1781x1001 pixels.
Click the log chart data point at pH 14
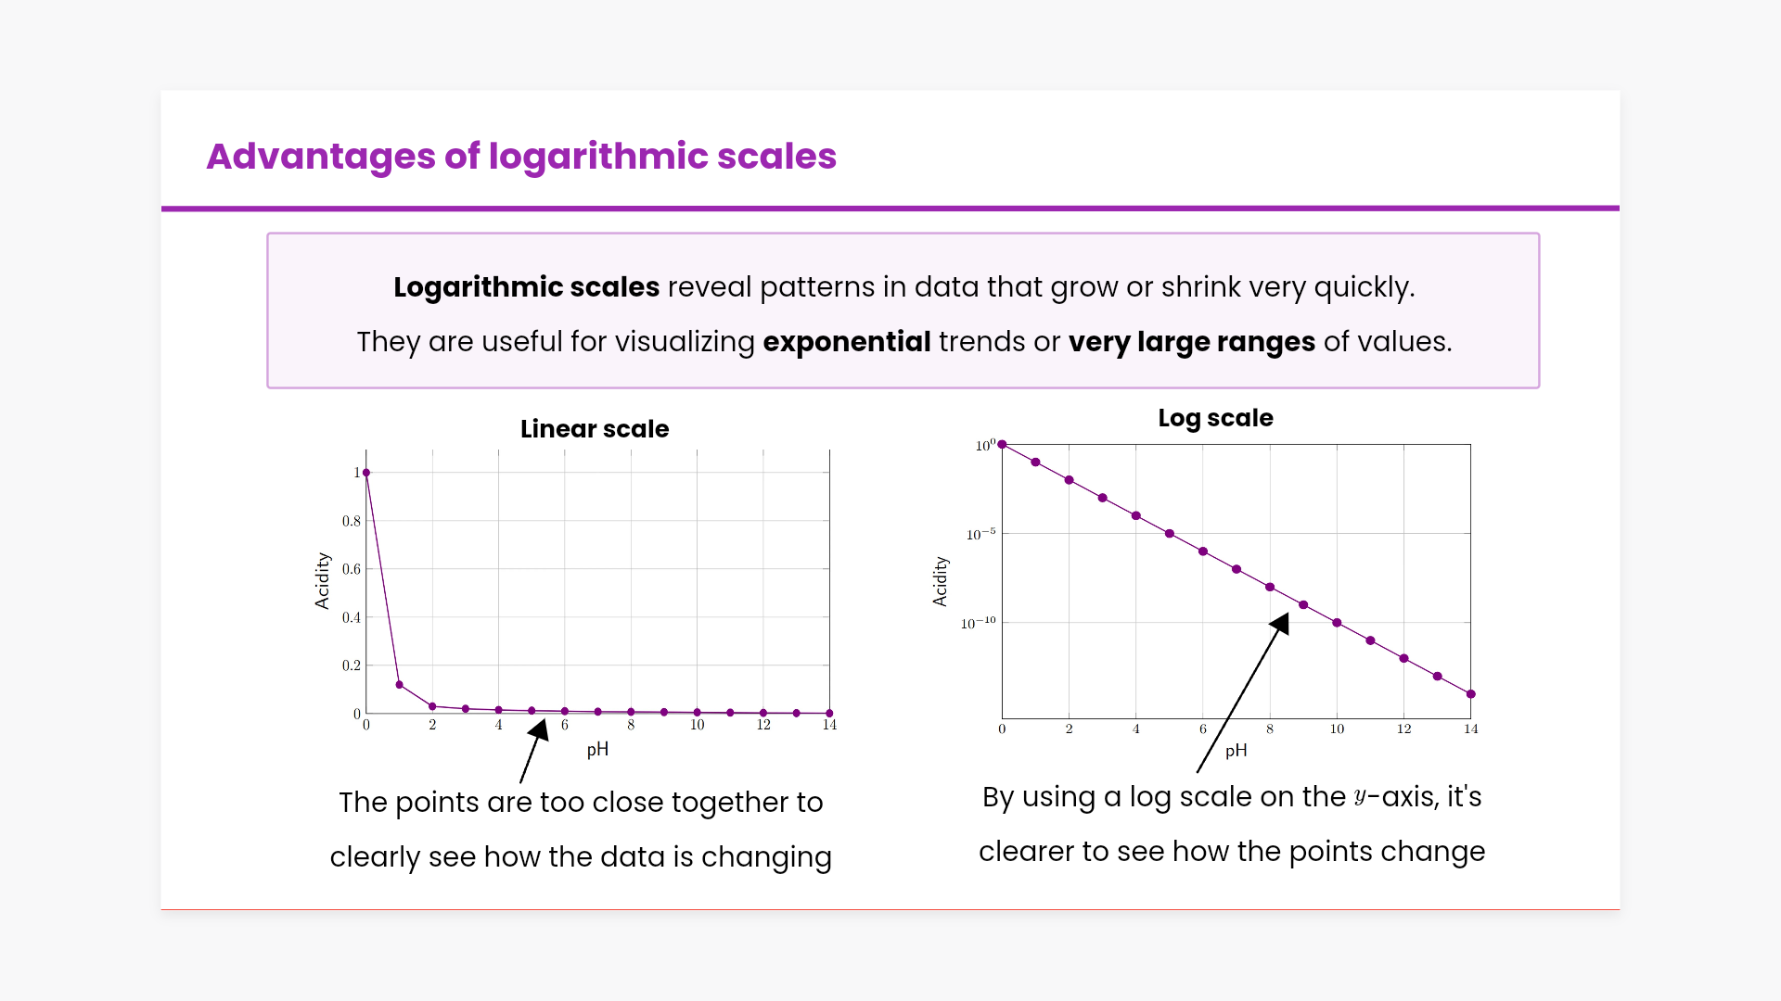[1470, 694]
